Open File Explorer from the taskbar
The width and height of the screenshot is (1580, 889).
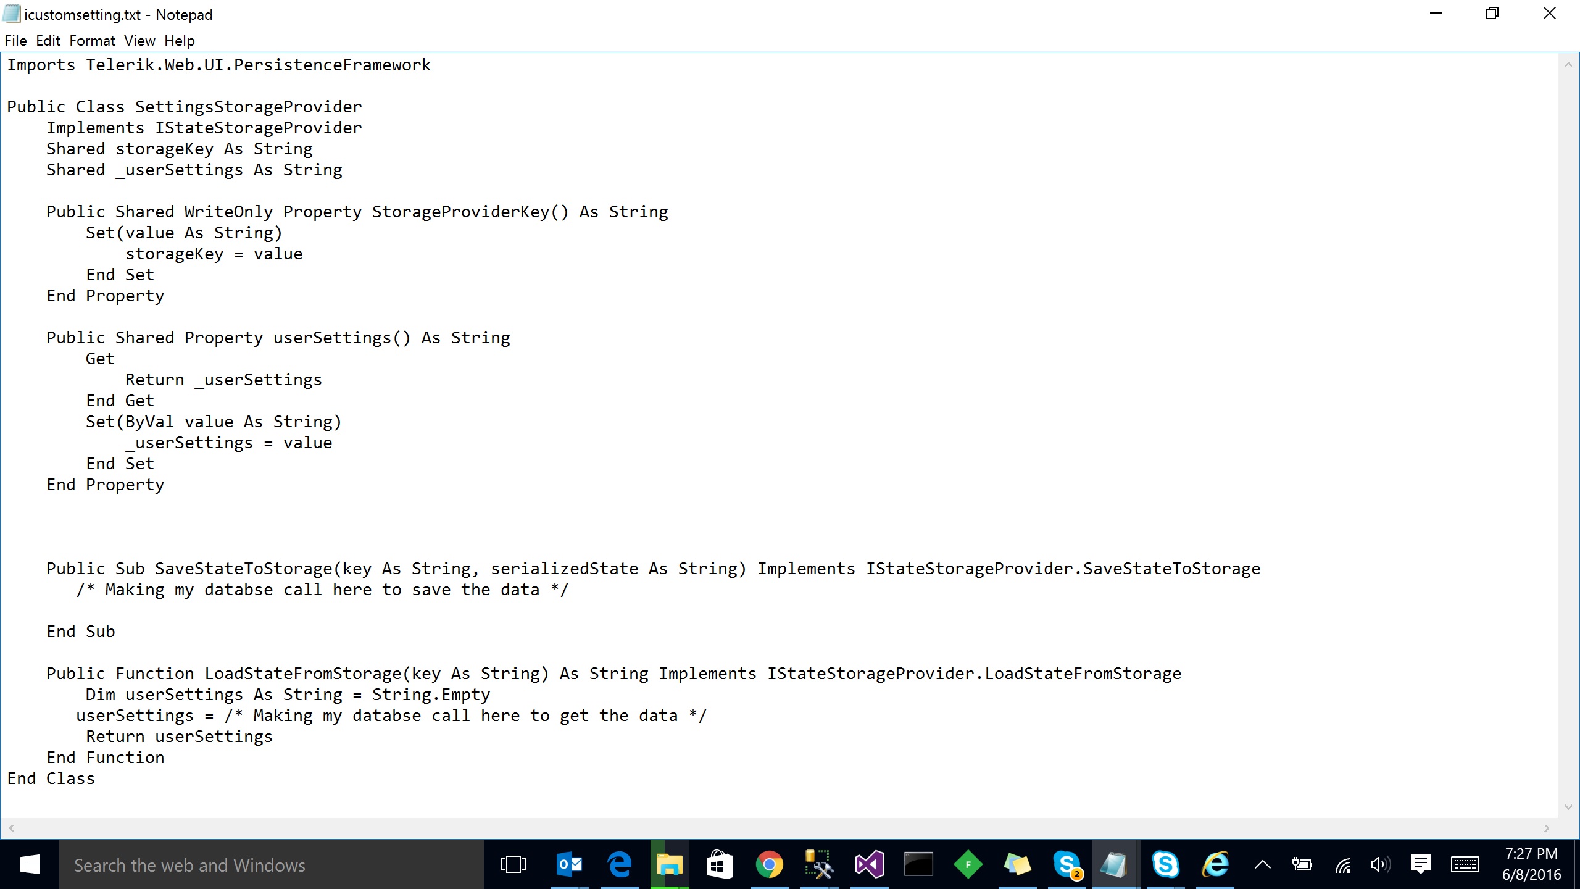click(669, 864)
